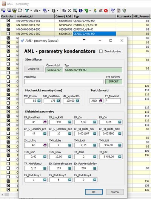Sort by material_id column header
The width and height of the screenshot is (151, 199).
35,16
